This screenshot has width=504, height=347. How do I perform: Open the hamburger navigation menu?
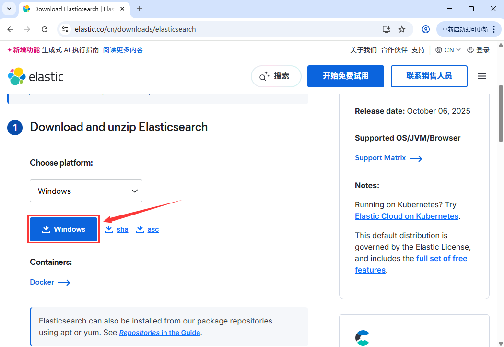(x=481, y=76)
